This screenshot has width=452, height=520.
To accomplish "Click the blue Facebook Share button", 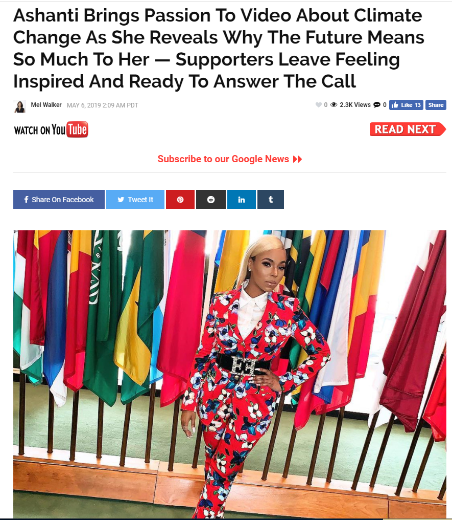I will pyautogui.click(x=436, y=105).
